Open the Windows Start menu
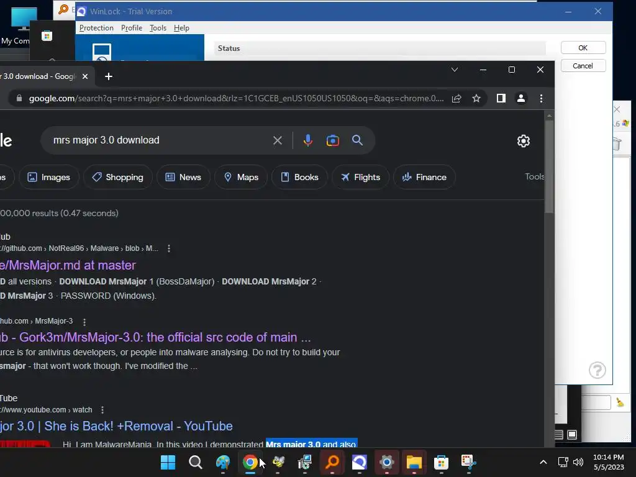Screen dimensions: 636x477 [x=168, y=462]
